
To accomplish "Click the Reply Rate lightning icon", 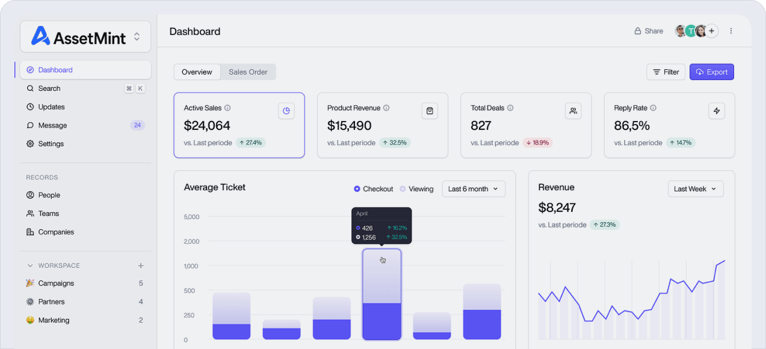I will [x=717, y=111].
